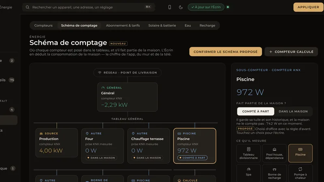Viewport: 324px width, 182px height.
Task: Choose Compté à part option
Action: [256, 112]
